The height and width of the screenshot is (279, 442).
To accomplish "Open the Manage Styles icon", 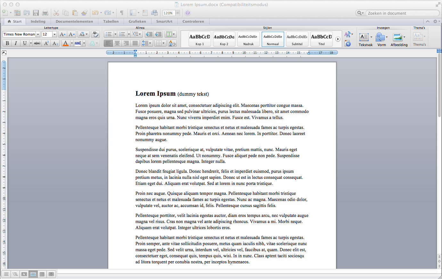I will click(348, 44).
